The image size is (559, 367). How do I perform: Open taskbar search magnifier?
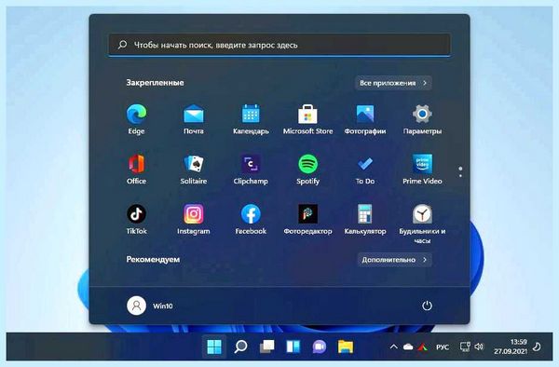(240, 347)
